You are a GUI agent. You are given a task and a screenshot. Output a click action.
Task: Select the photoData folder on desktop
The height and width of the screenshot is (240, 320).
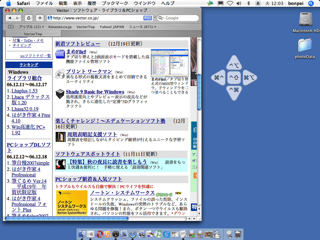click(305, 48)
